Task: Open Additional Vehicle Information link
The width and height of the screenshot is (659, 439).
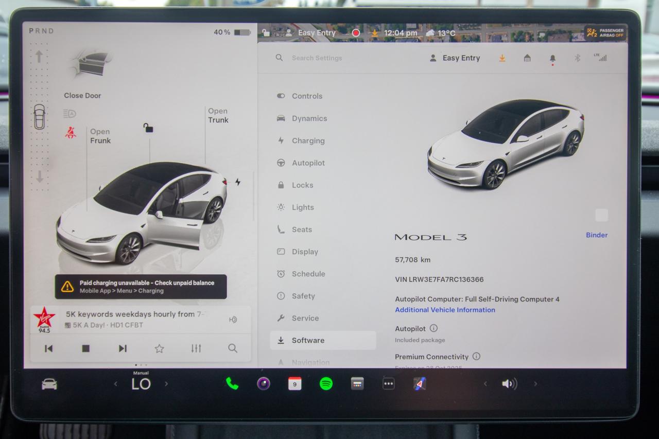Action: click(x=445, y=310)
